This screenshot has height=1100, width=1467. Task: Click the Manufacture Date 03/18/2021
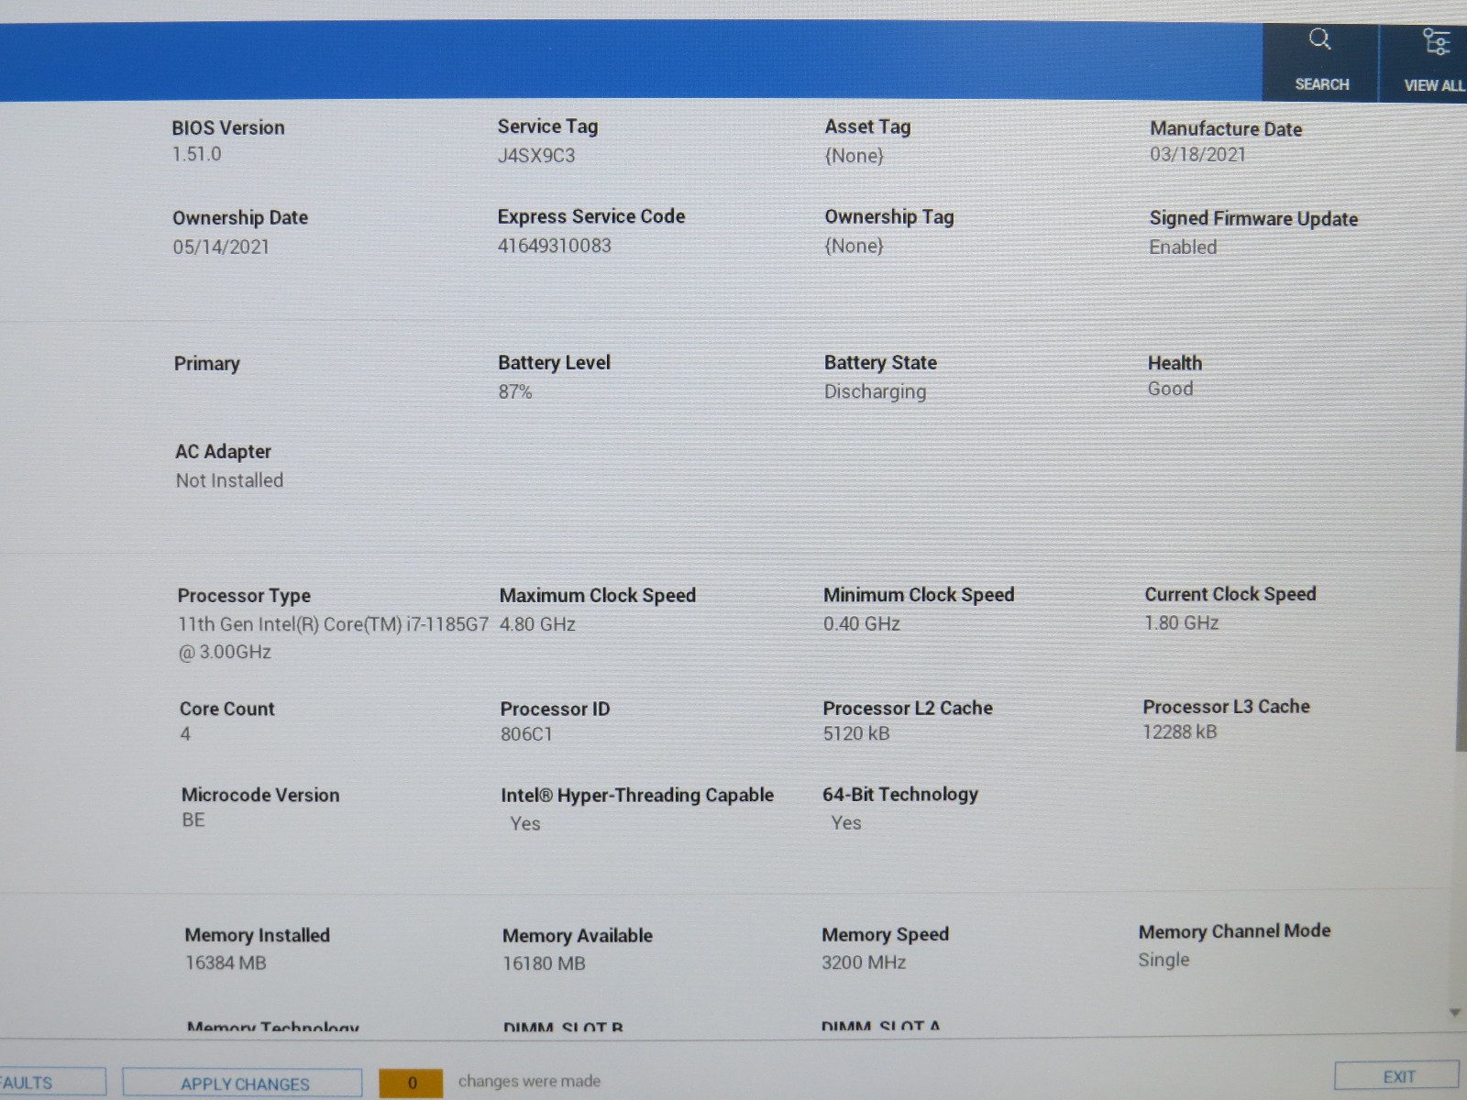[1197, 155]
